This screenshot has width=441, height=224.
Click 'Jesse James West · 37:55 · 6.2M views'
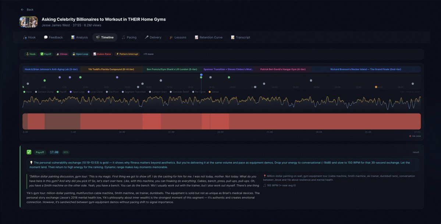coord(71,25)
